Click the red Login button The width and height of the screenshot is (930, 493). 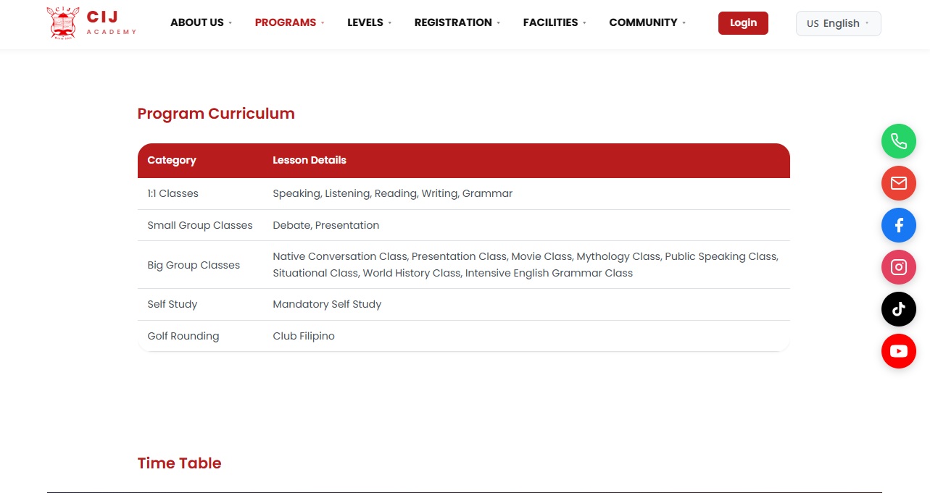click(743, 22)
